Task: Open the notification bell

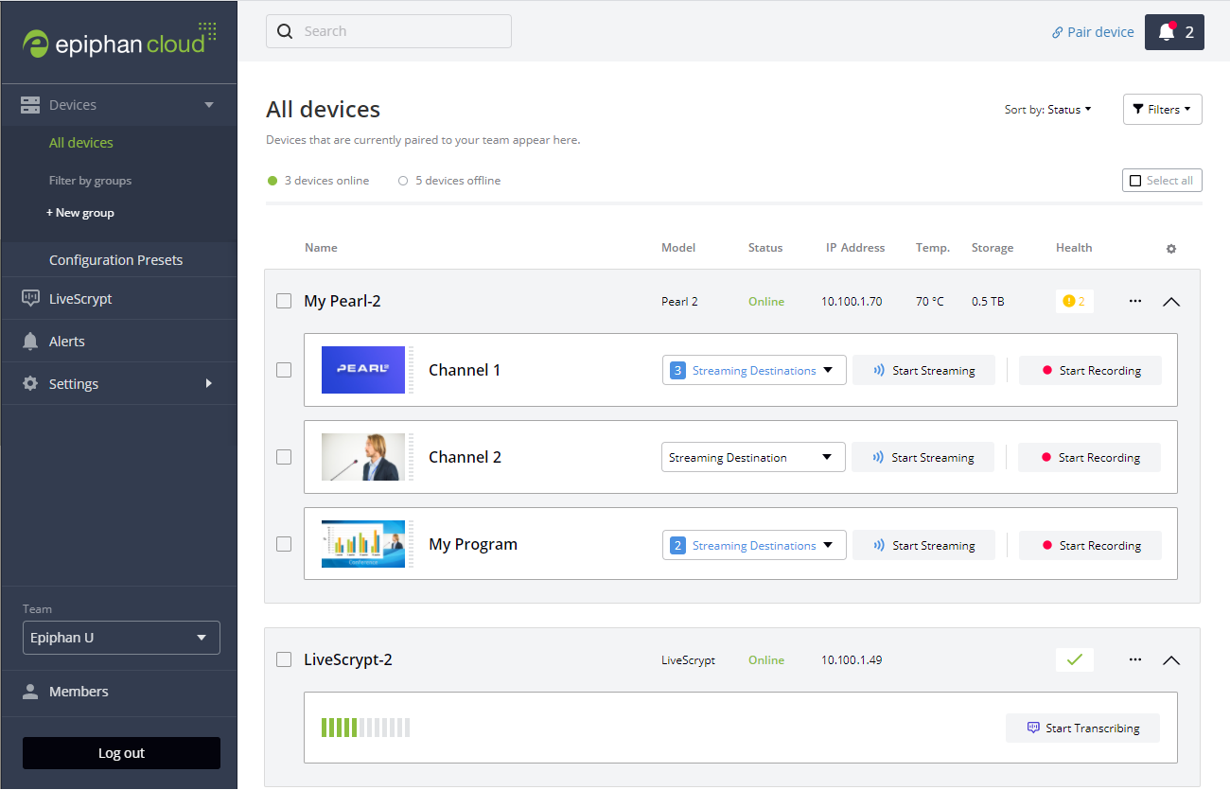Action: 1174,32
